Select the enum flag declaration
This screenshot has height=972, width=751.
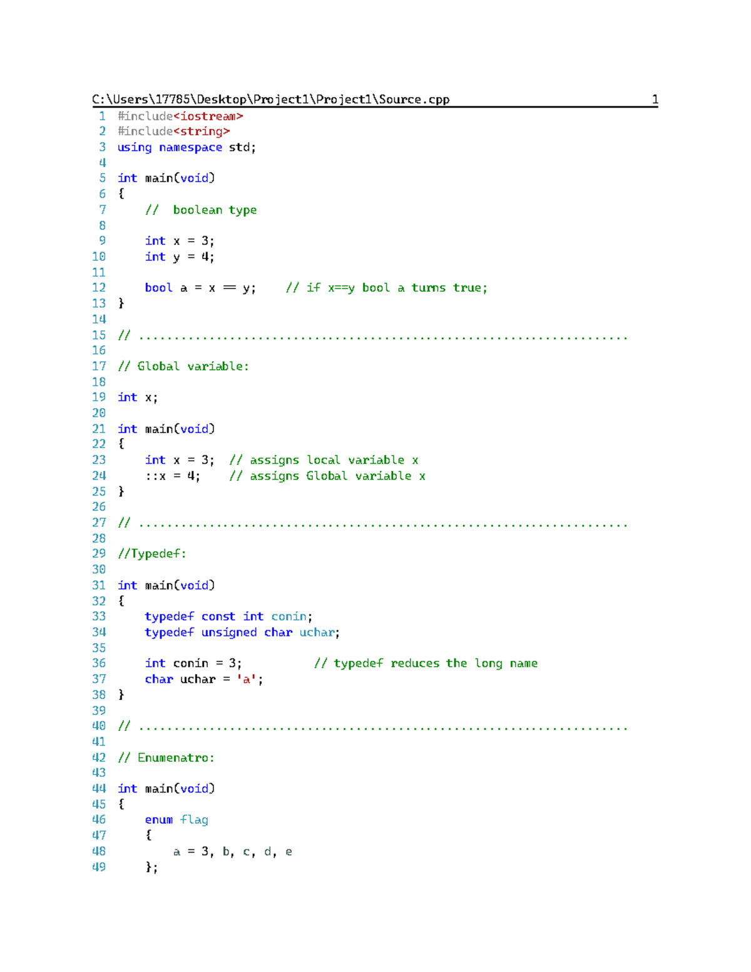176,819
